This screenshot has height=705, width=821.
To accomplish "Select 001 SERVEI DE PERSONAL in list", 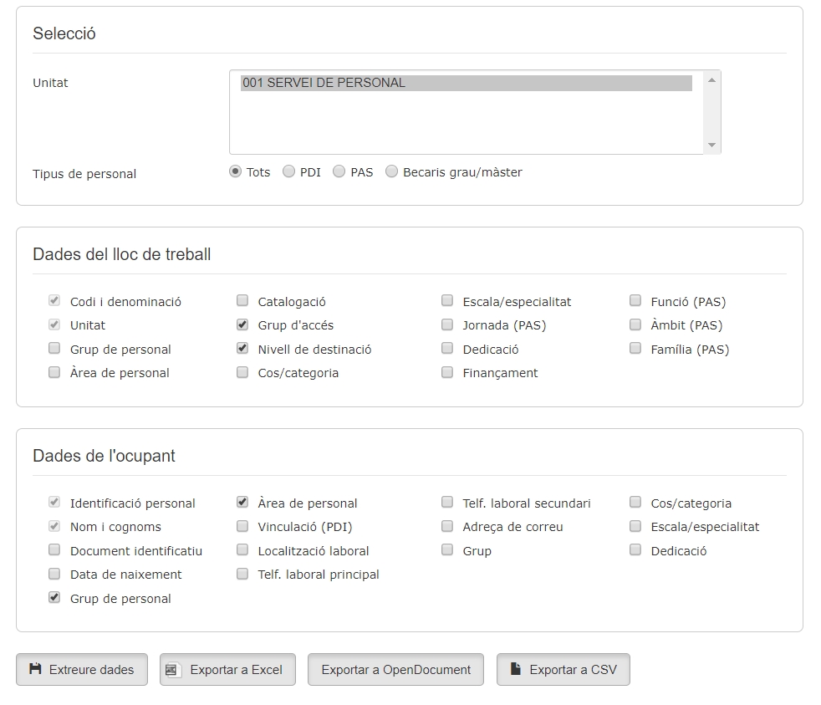I will [x=466, y=83].
